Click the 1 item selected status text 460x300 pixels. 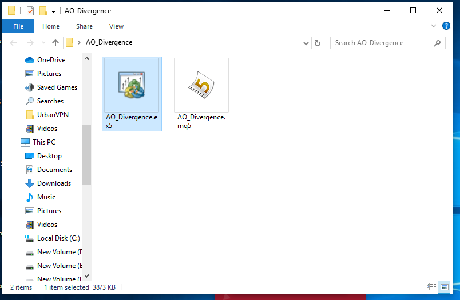pos(66,287)
